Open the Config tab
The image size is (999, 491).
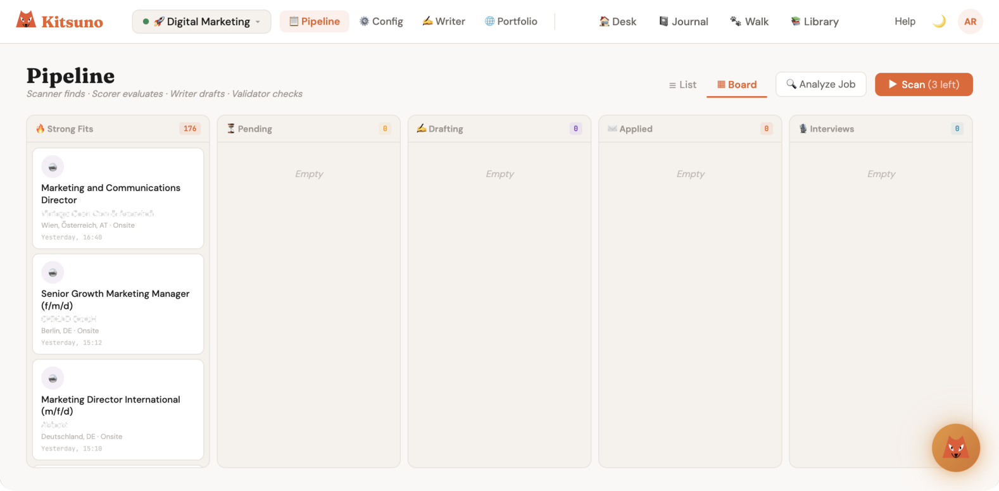381,22
